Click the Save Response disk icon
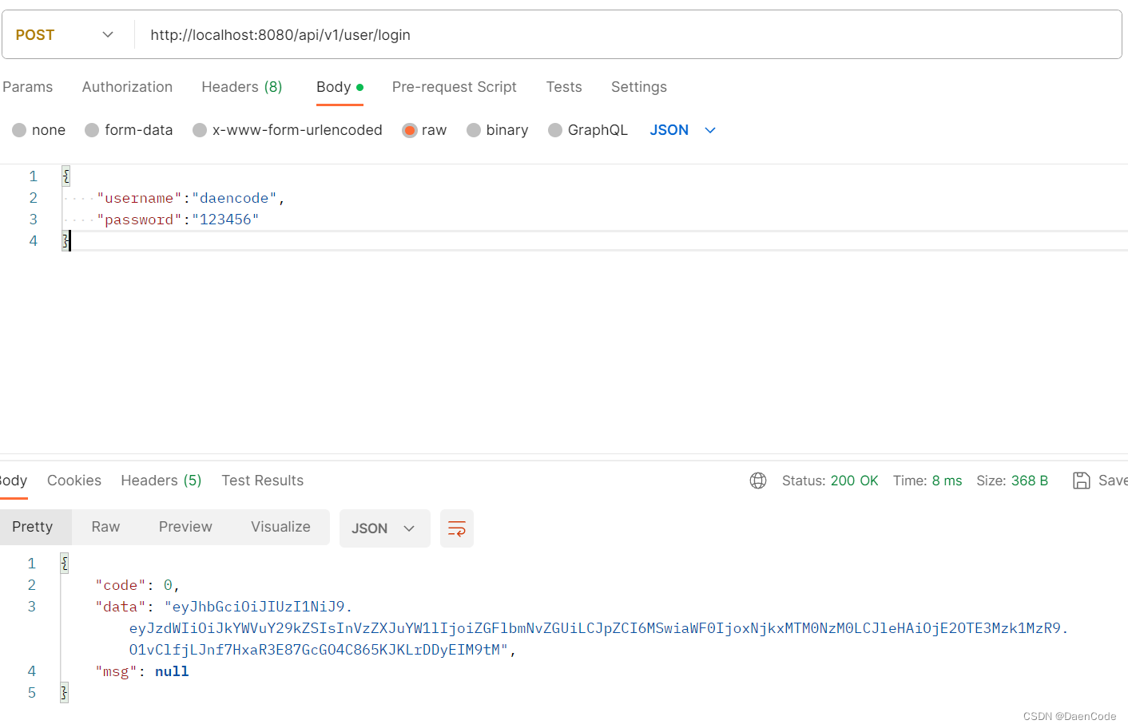The width and height of the screenshot is (1128, 728). tap(1082, 480)
